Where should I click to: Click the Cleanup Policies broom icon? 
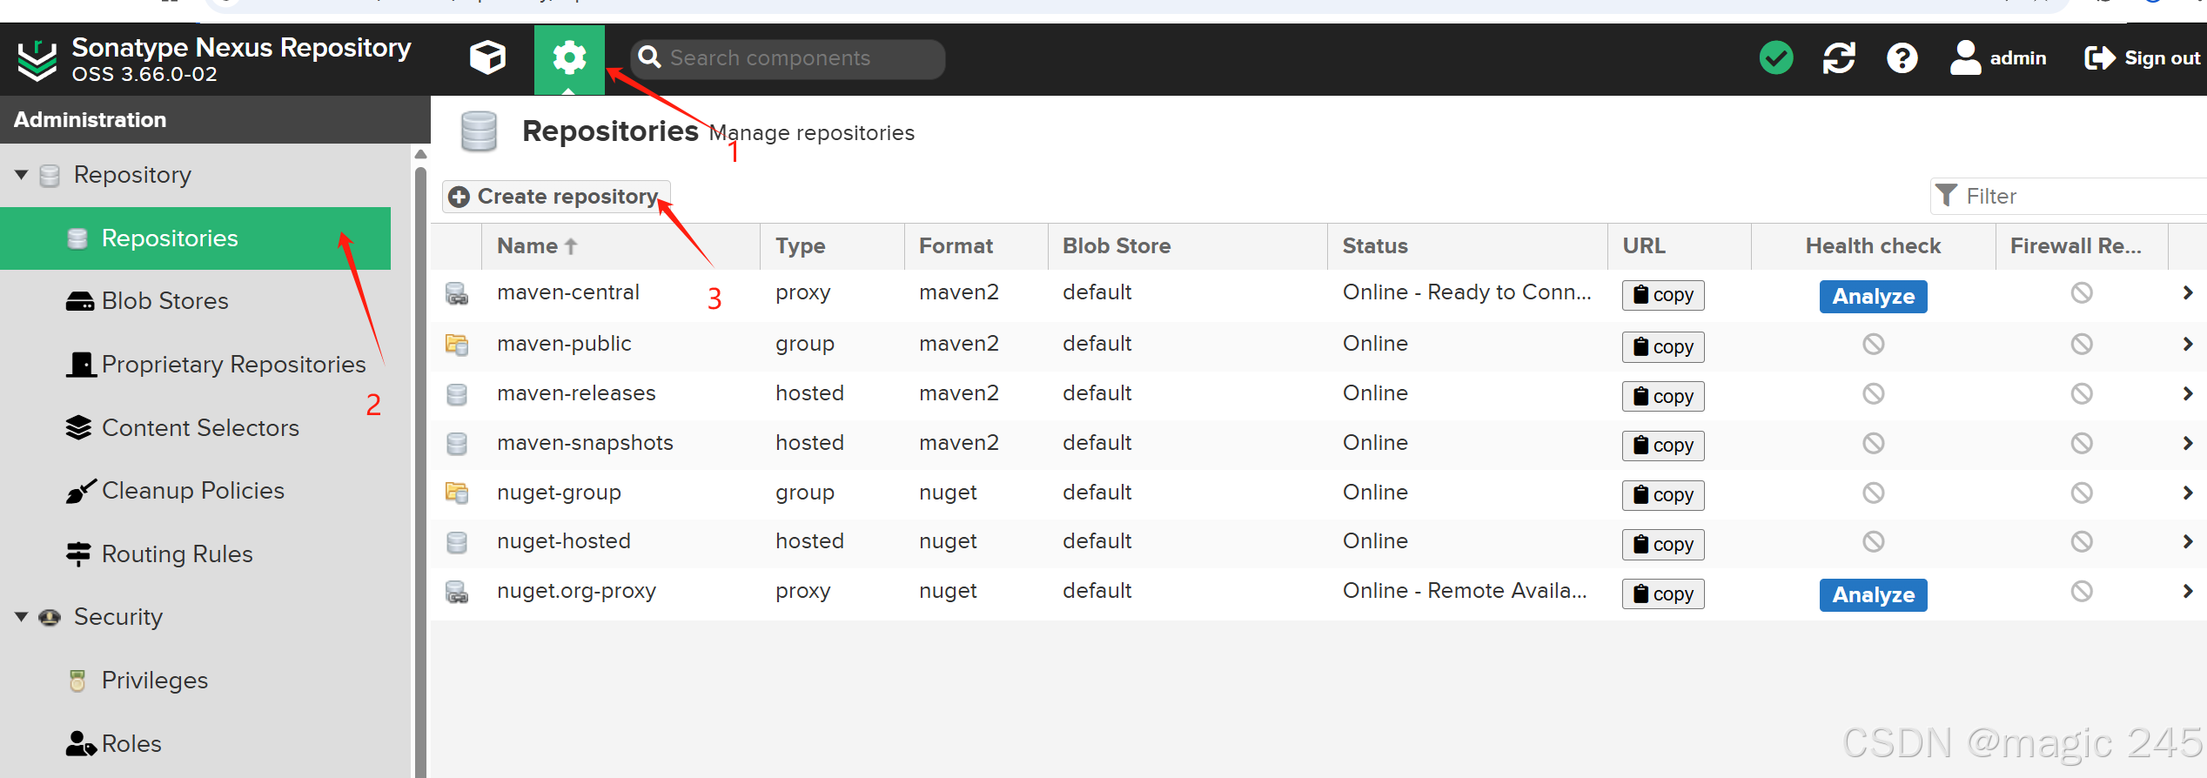(80, 492)
